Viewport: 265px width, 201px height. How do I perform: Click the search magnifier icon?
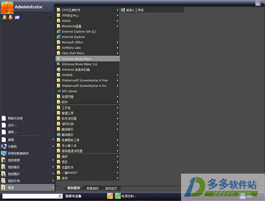tap(60, 196)
